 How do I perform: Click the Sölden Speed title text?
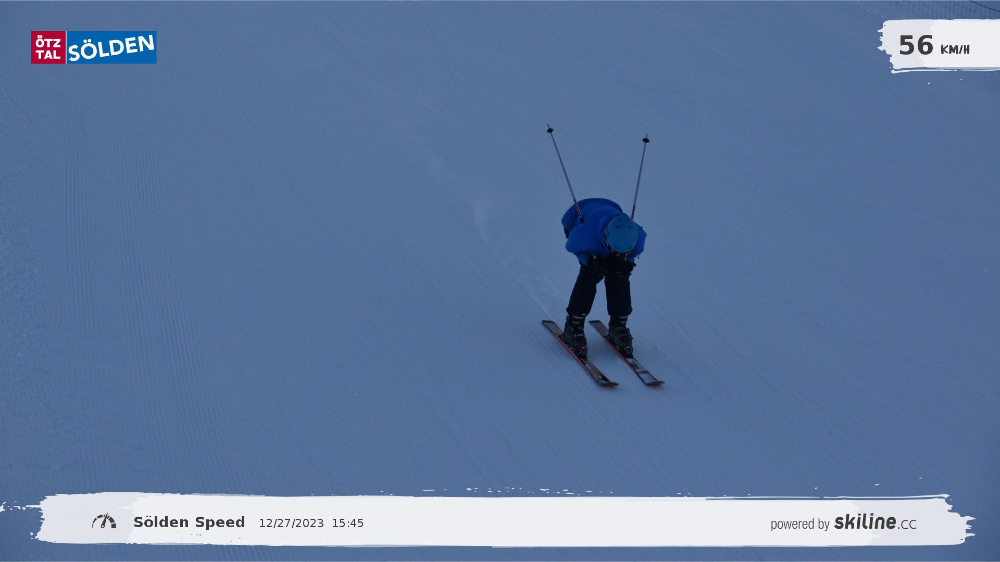coord(189,522)
